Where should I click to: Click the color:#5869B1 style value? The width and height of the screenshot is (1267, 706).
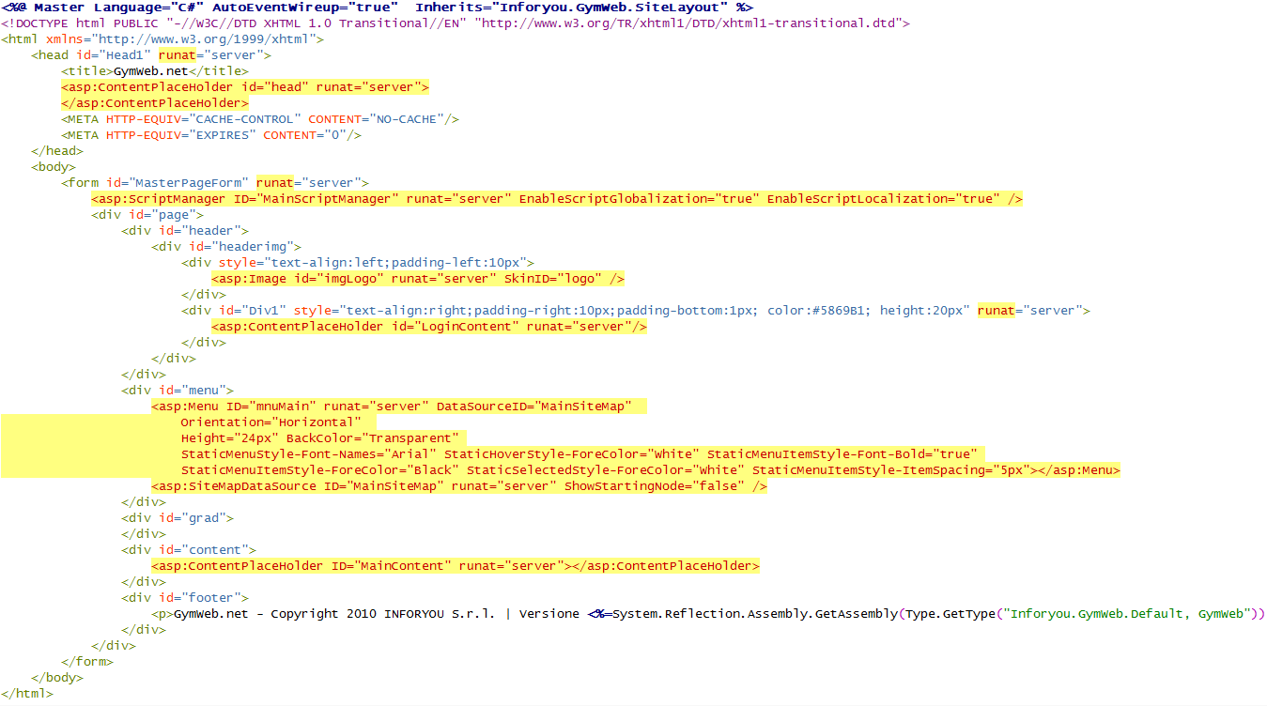tap(815, 310)
